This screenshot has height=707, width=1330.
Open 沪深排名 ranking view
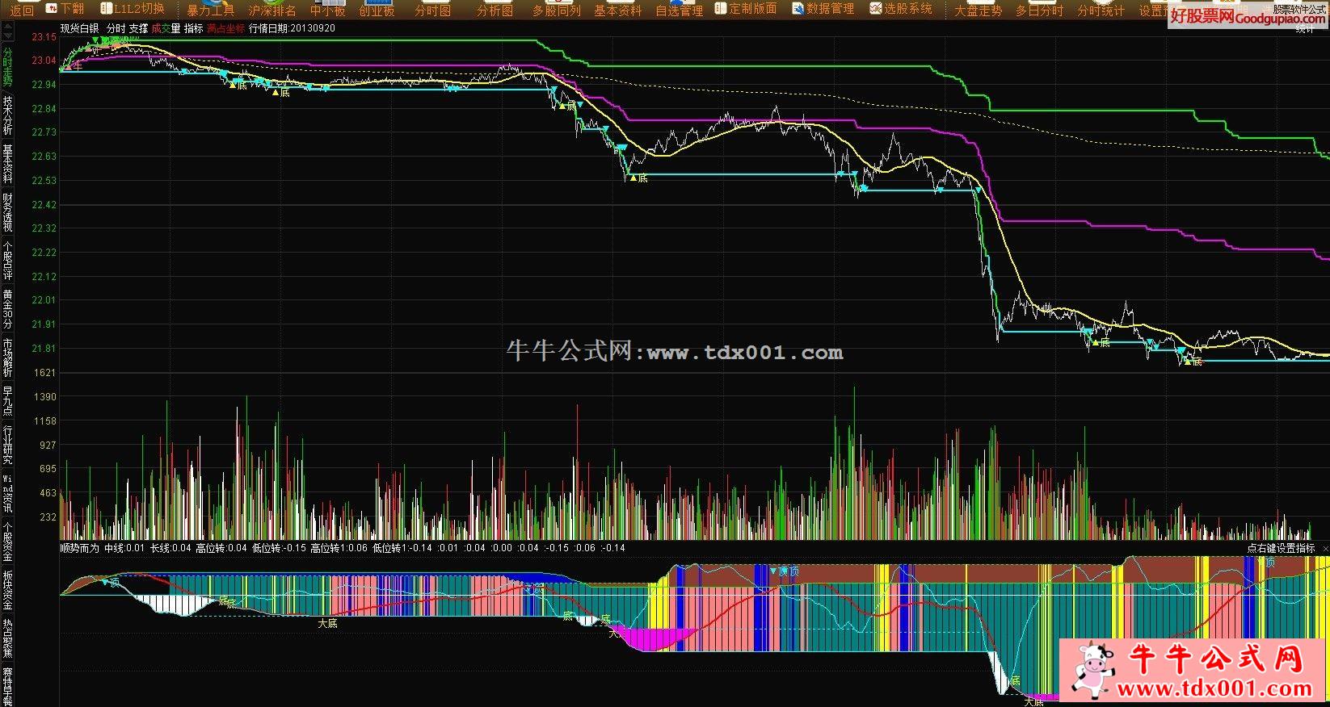point(272,10)
